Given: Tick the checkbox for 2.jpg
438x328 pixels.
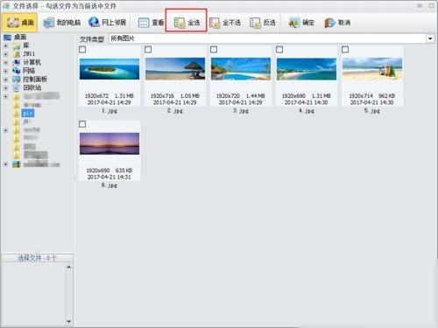Looking at the screenshot, I should pyautogui.click(x=148, y=50).
